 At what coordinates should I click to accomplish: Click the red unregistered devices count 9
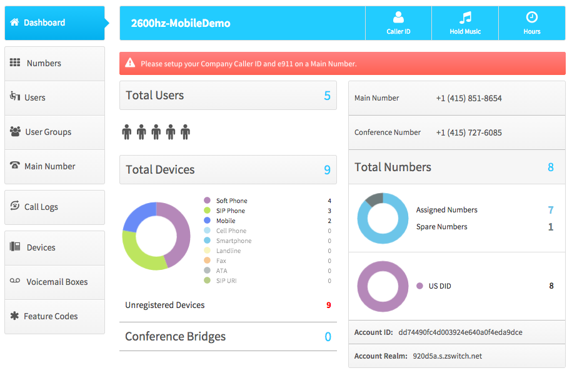point(329,305)
